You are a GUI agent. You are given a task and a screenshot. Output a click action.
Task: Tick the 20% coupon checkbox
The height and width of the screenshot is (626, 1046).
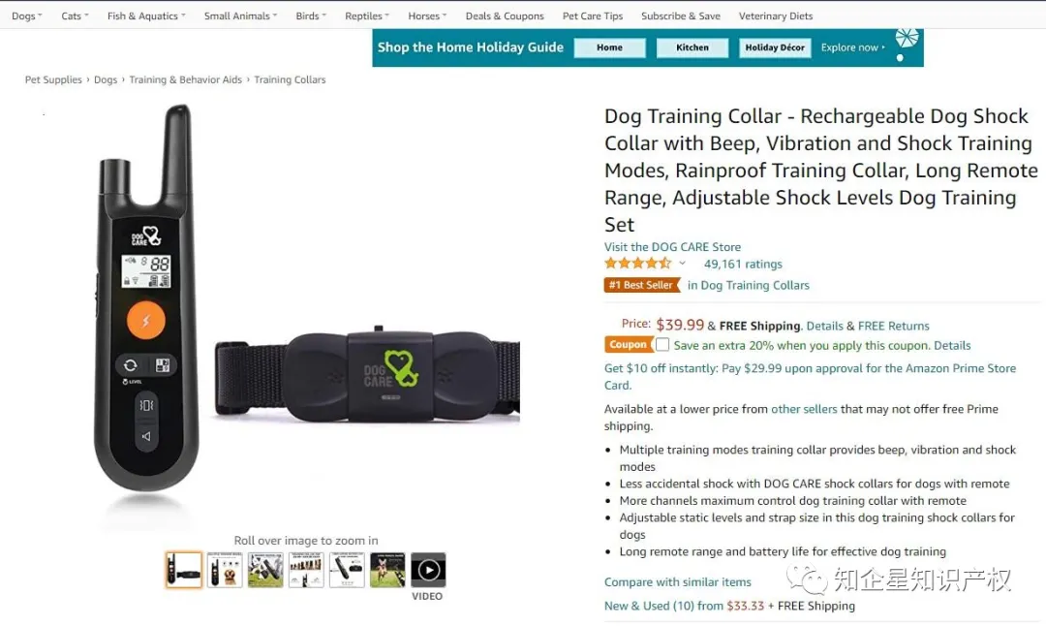661,344
